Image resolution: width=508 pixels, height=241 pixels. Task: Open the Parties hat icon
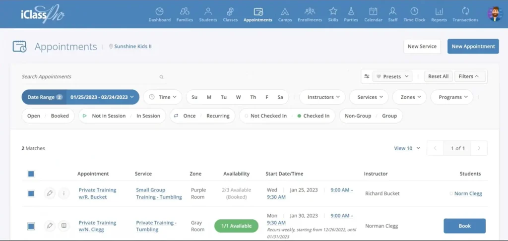(x=351, y=12)
